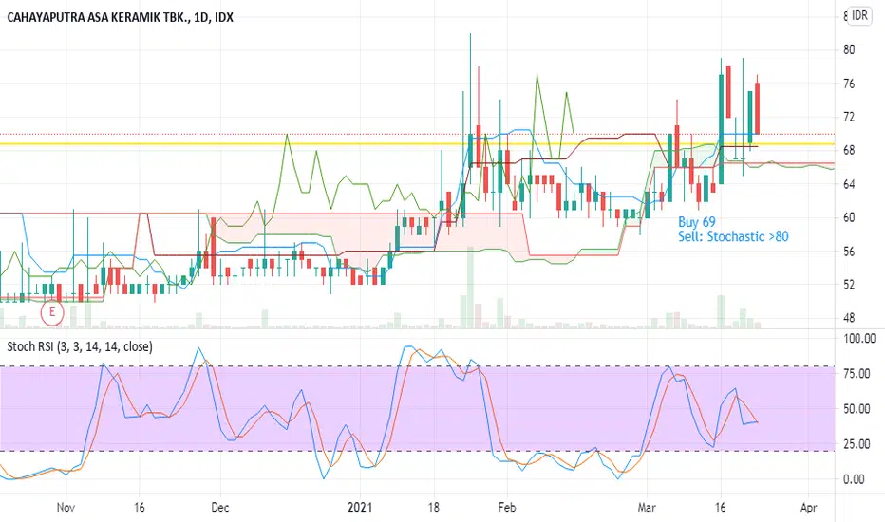Click the 100.00 Stoch RSI scale label
The height and width of the screenshot is (522, 885).
pos(859,339)
